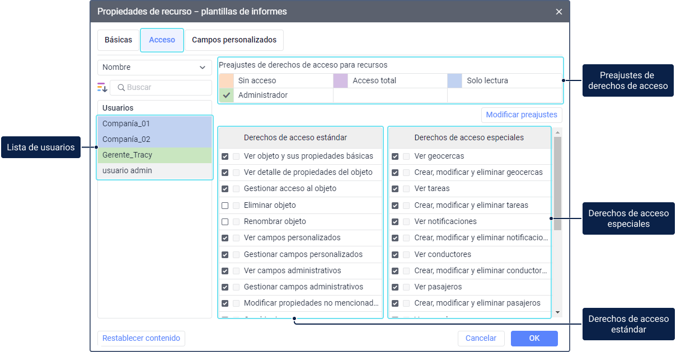Image resolution: width=676 pixels, height=352 pixels.
Task: Select the Acceso tab
Action: [162, 40]
